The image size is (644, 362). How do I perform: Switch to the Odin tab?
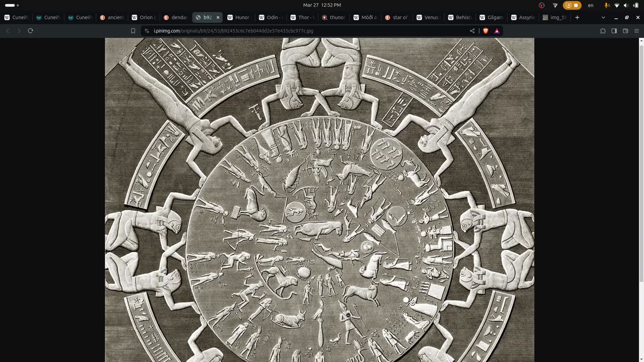(270, 17)
